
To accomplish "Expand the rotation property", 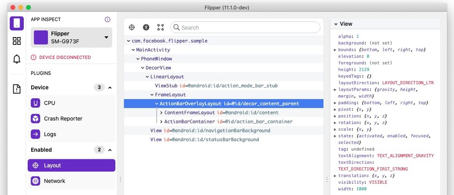I will (x=335, y=123).
